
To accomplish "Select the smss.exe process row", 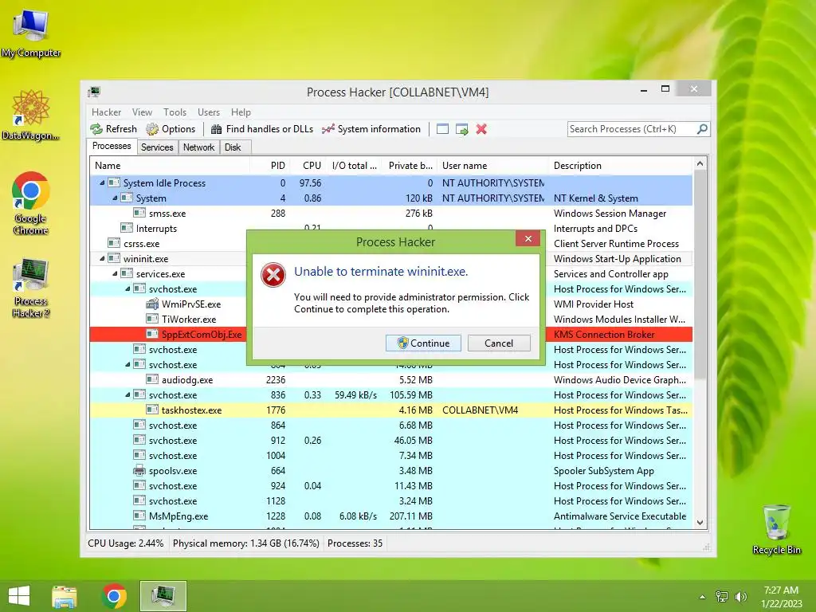I will 391,214.
